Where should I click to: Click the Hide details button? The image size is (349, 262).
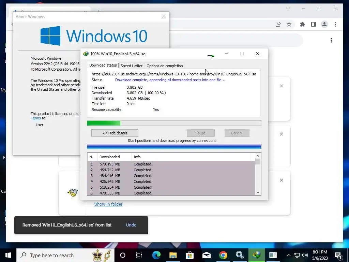115,133
